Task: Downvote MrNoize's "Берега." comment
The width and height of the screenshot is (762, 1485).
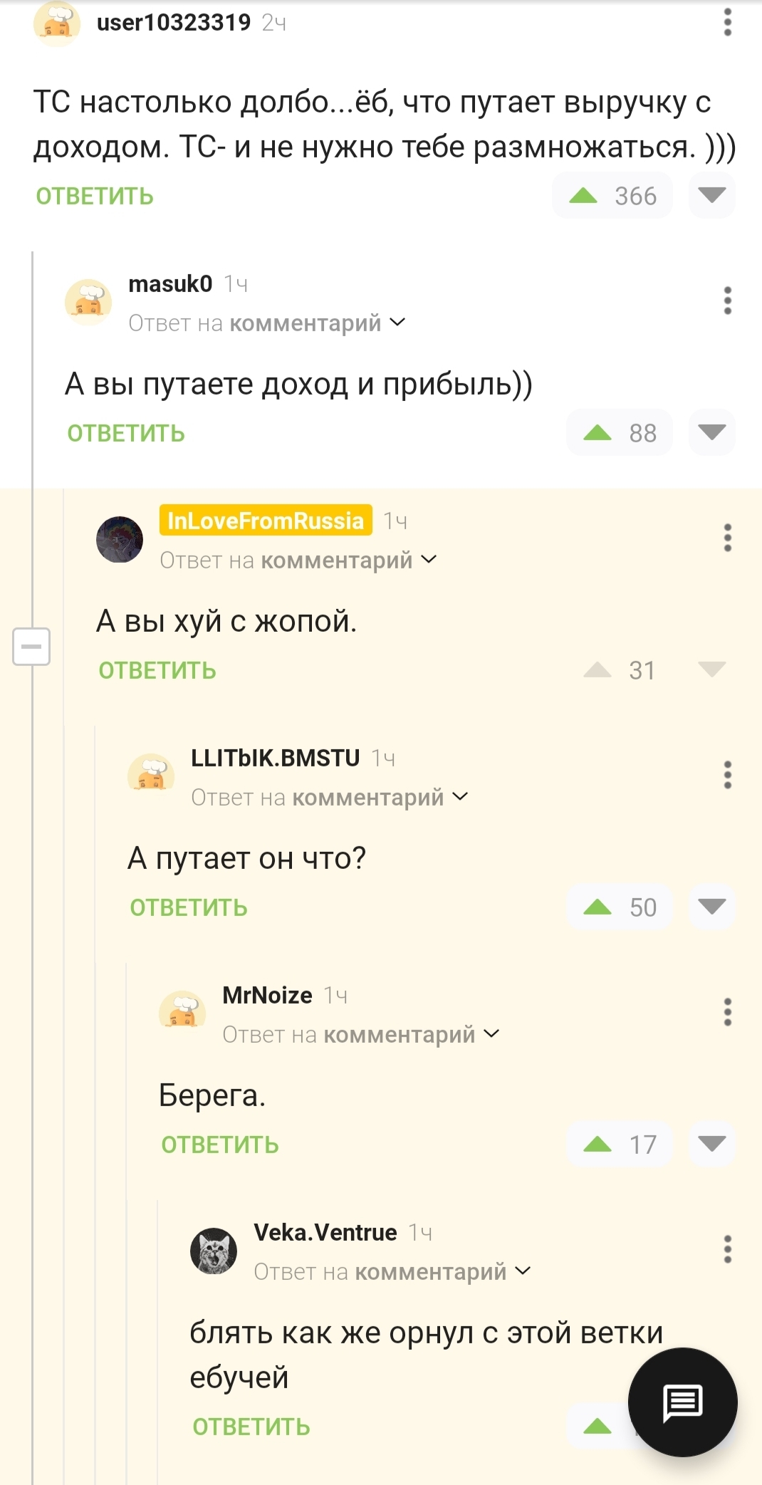Action: pos(711,1144)
